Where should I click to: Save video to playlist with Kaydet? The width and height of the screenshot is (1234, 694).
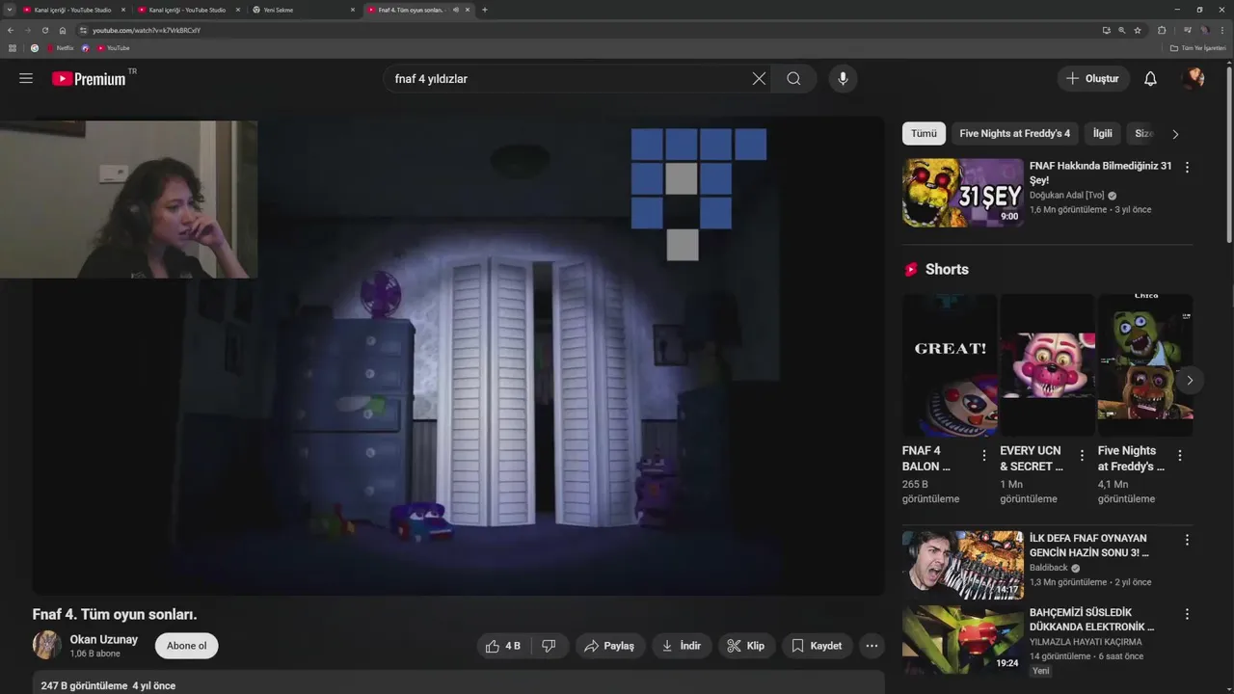(817, 646)
